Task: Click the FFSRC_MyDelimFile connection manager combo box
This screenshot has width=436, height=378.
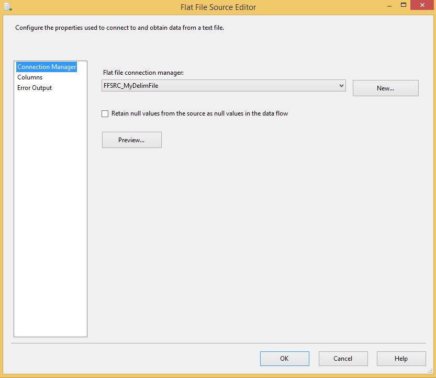Action: pyautogui.click(x=223, y=86)
